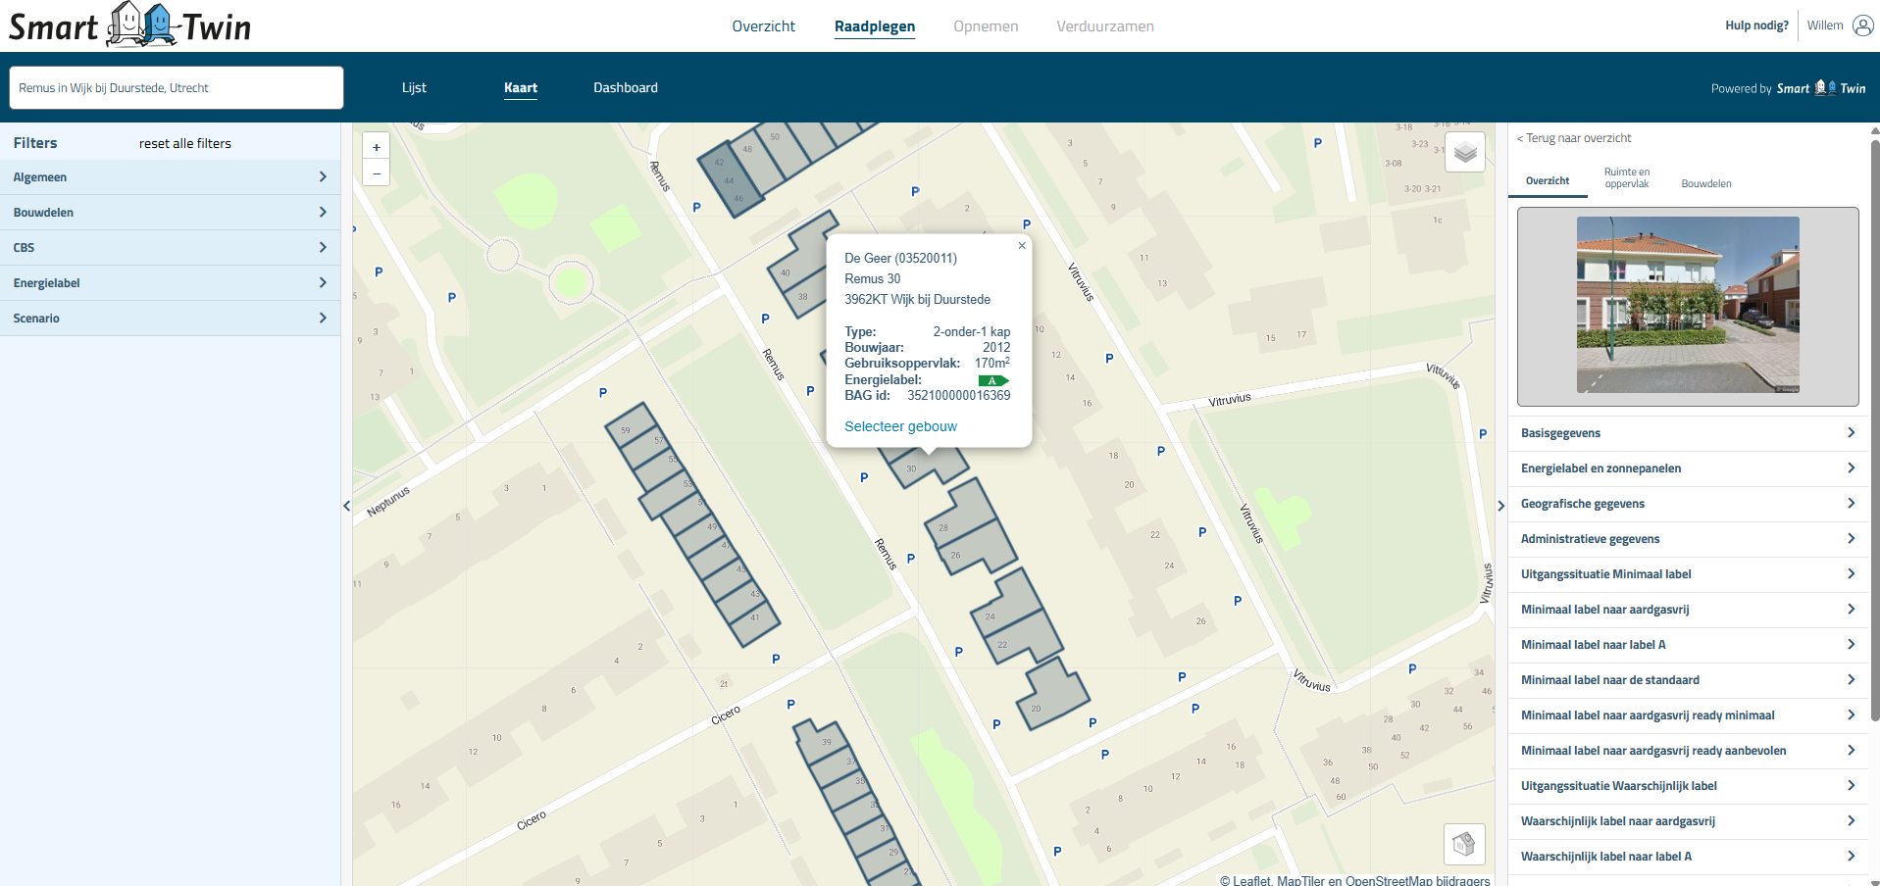Image resolution: width=1880 pixels, height=886 pixels.
Task: Click the 3D building view icon
Action: (x=1463, y=844)
